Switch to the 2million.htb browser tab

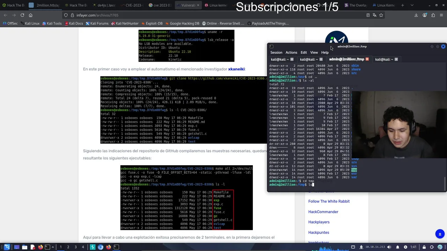44,5
